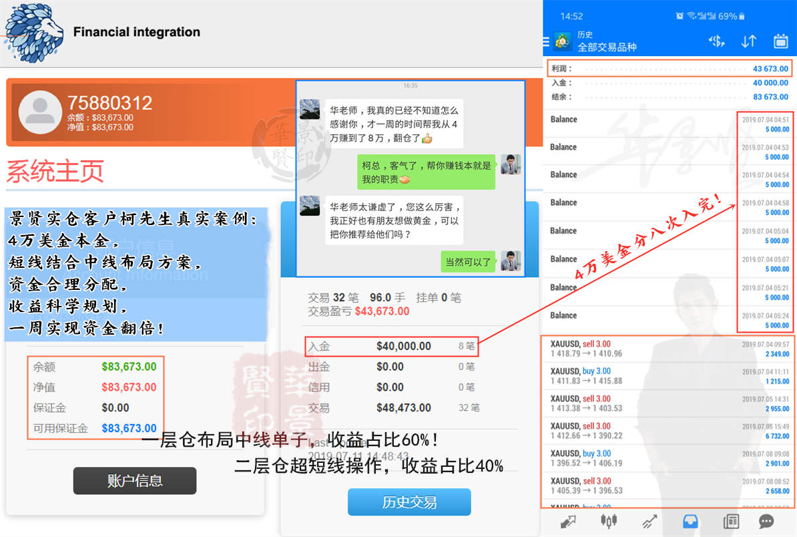Click teacher avatar beside '当然可以了' reply
The width and height of the screenshot is (797, 537).
pos(511,261)
